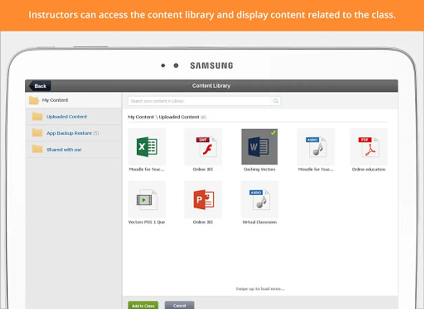424x309 pixels.
Task: Focus the Search your content in Library field
Action: click(204, 101)
